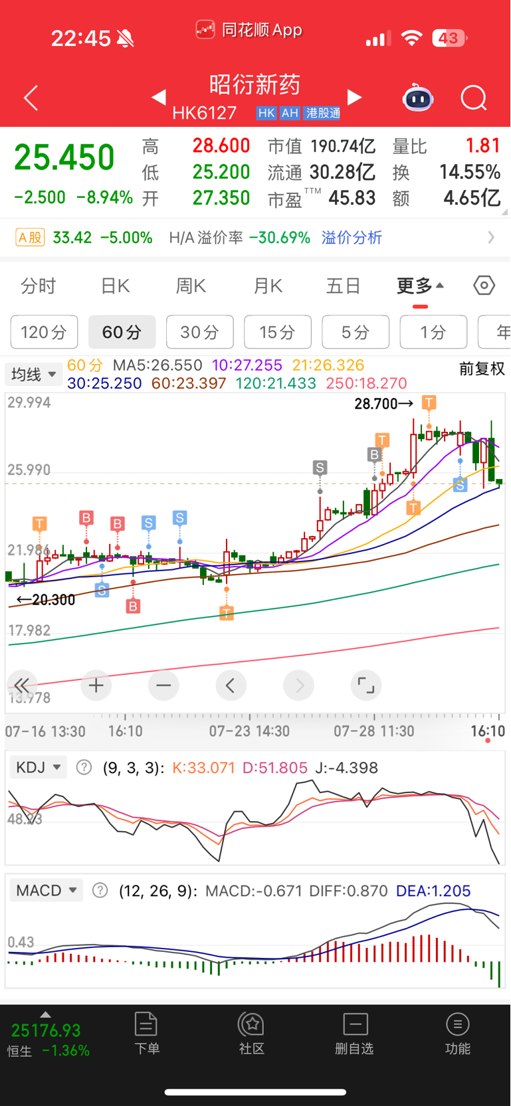Open the search magnifier
This screenshot has width=511, height=1106.
pyautogui.click(x=474, y=98)
